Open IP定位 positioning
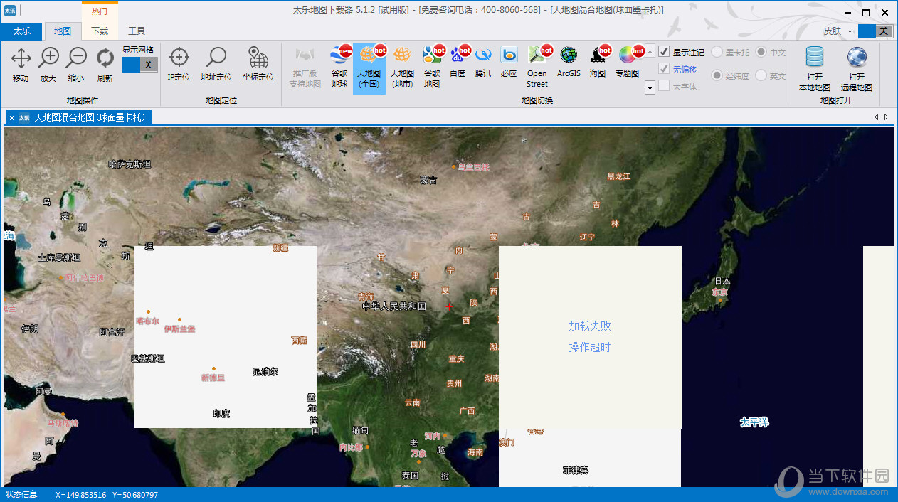 [179, 65]
